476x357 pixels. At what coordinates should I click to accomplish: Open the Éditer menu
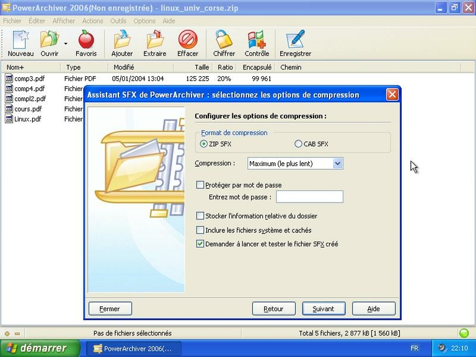[x=37, y=21]
